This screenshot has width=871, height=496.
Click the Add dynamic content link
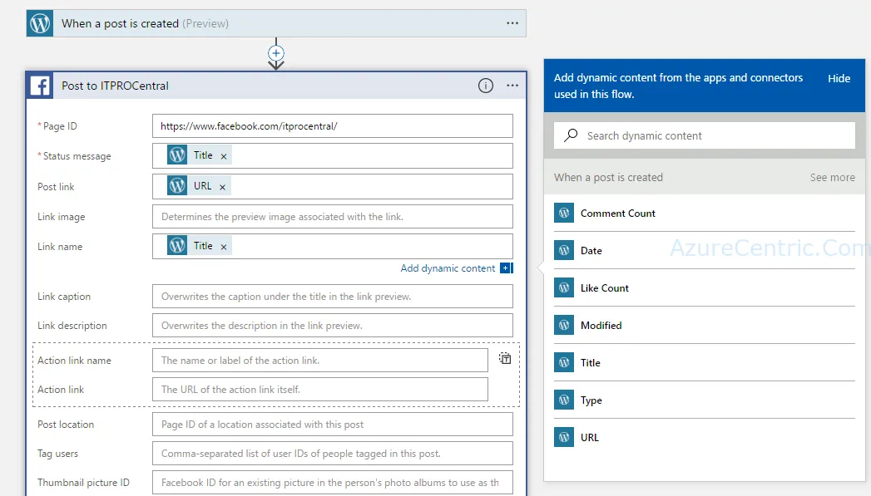pos(448,268)
